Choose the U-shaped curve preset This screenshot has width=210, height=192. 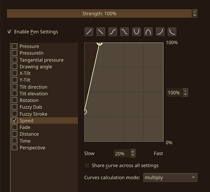136,32
